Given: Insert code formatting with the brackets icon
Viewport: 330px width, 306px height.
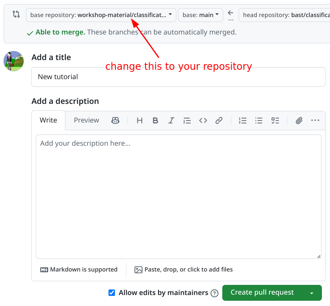Looking at the screenshot, I should tap(203, 121).
